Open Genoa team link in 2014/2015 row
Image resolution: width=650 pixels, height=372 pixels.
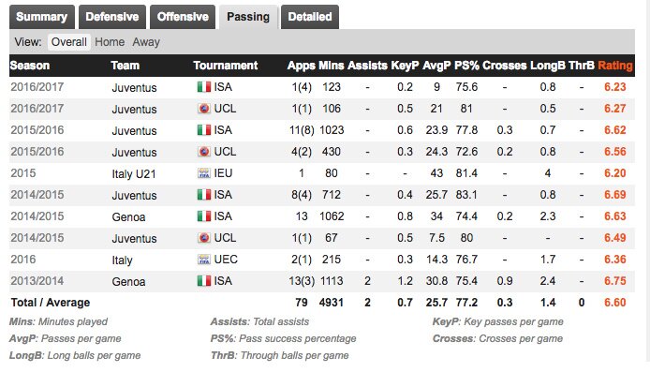[x=128, y=216]
